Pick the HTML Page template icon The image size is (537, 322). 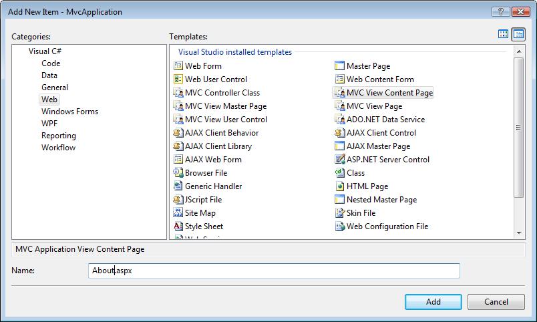pos(339,186)
